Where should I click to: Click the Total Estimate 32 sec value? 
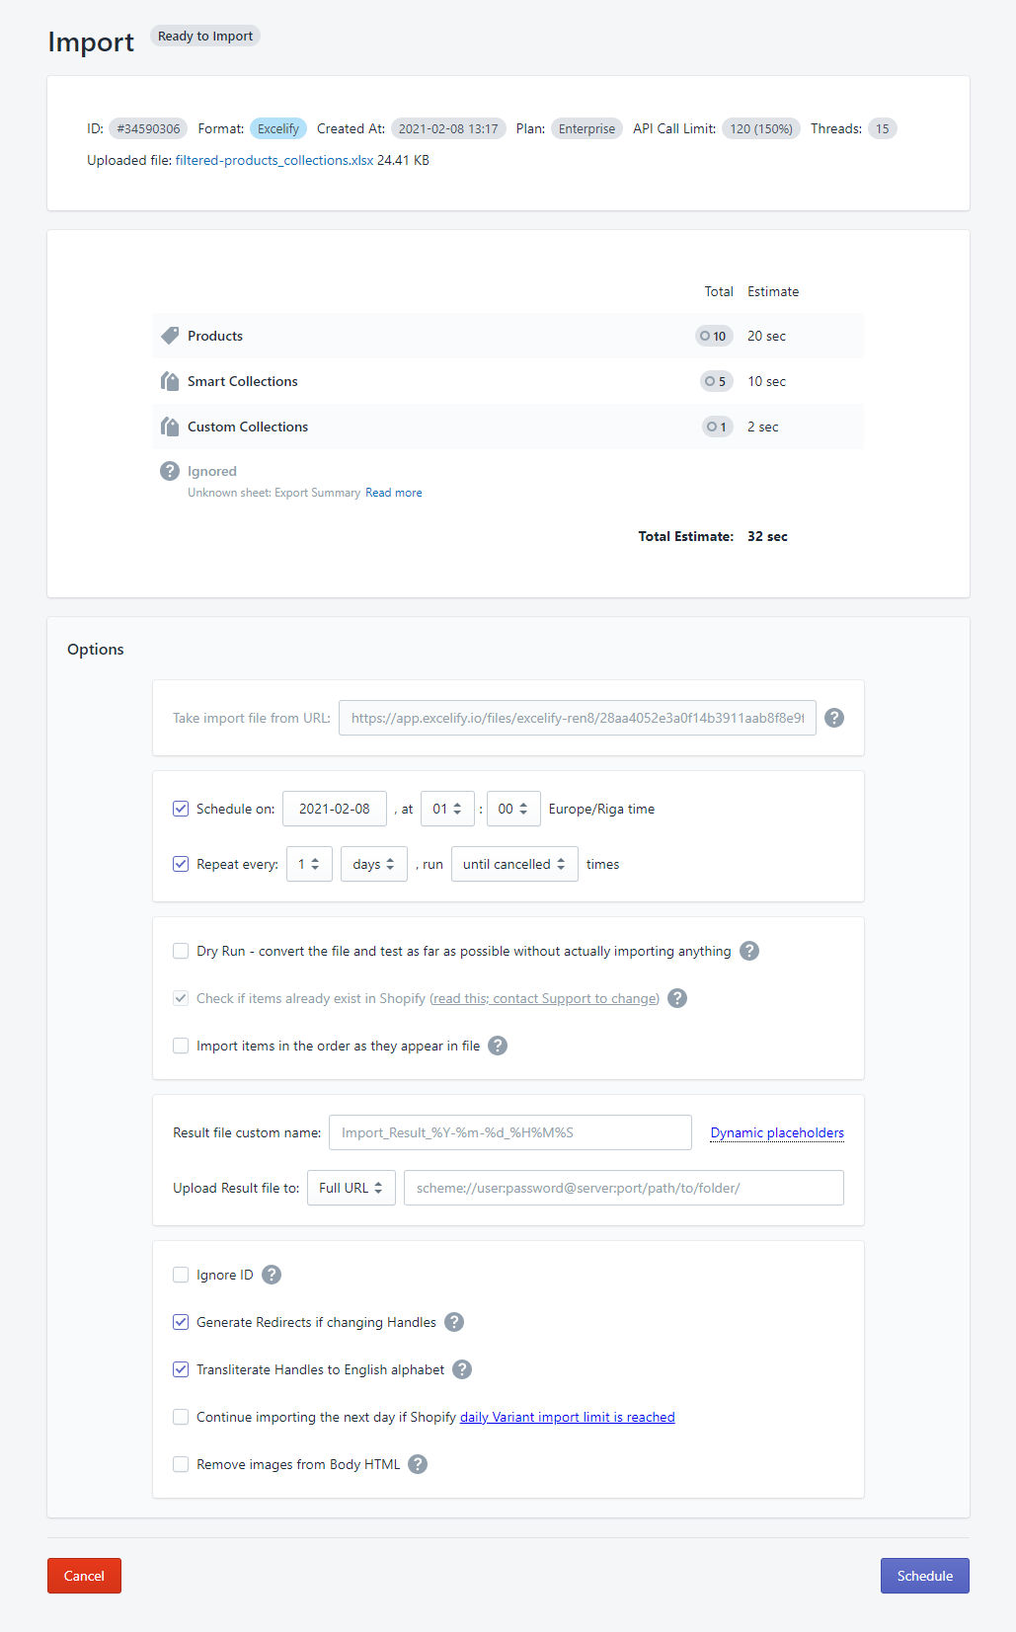click(x=767, y=536)
